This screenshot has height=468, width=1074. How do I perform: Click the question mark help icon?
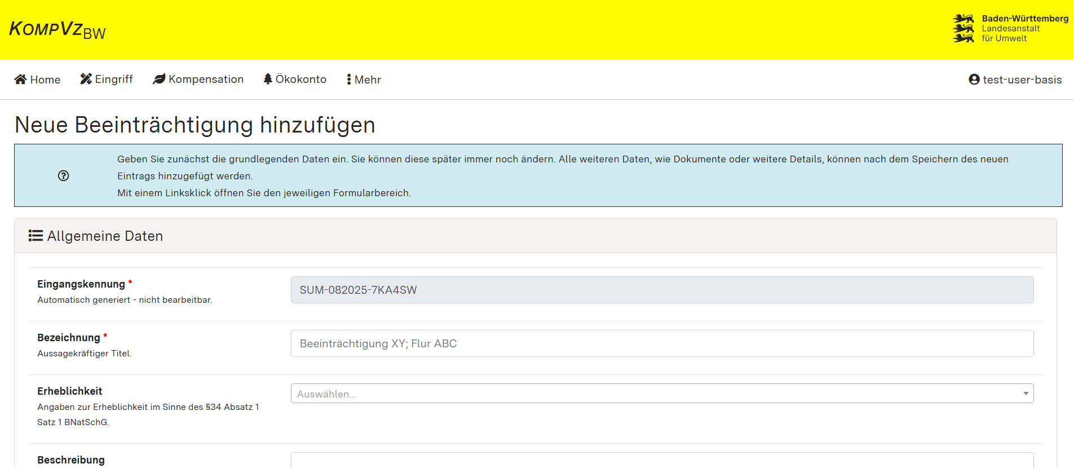point(63,176)
